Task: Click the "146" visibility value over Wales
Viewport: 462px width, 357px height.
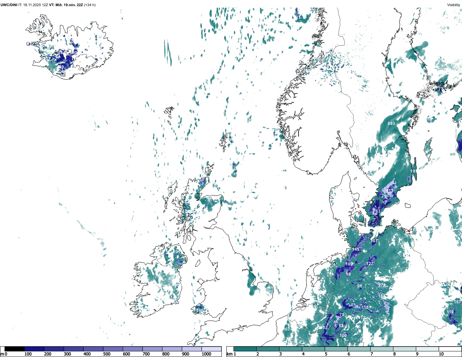Action: (200, 311)
